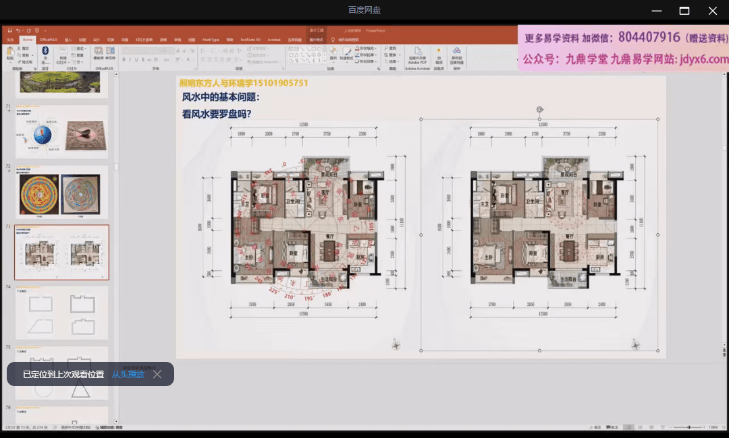The height and width of the screenshot is (438, 729).
Task: Open the OfficePLUS ribbon tab
Action: click(48, 40)
